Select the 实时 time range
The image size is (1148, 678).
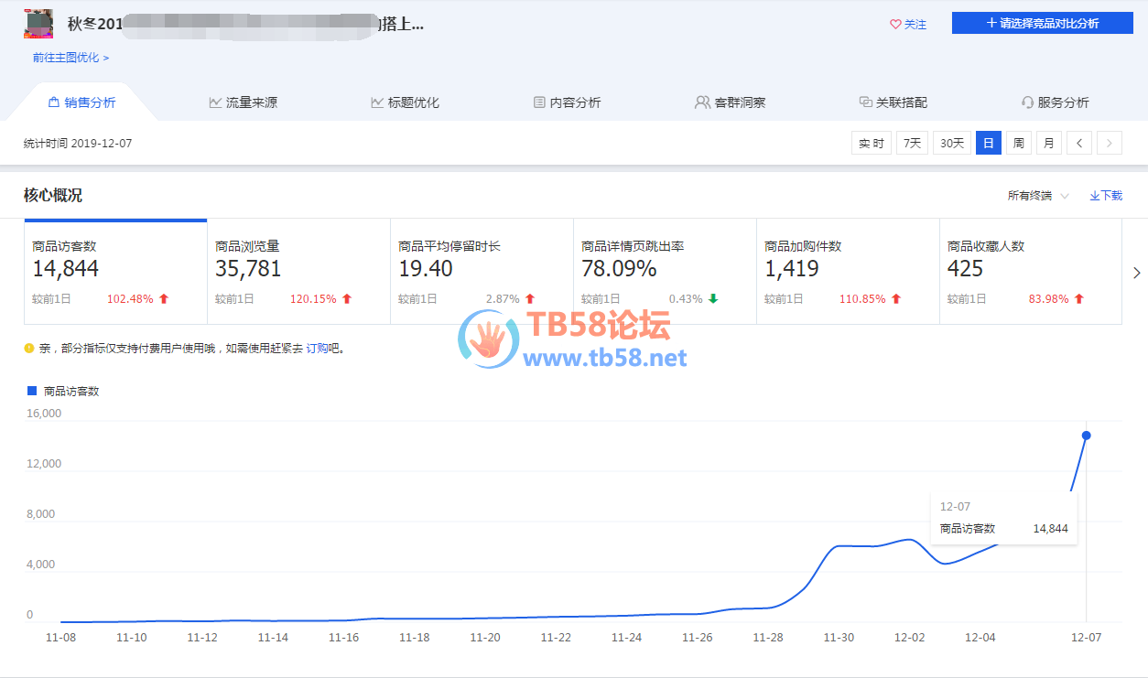tap(871, 143)
